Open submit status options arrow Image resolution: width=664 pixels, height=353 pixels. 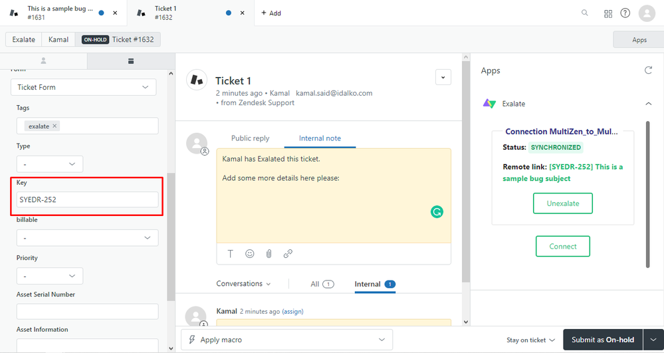point(653,340)
